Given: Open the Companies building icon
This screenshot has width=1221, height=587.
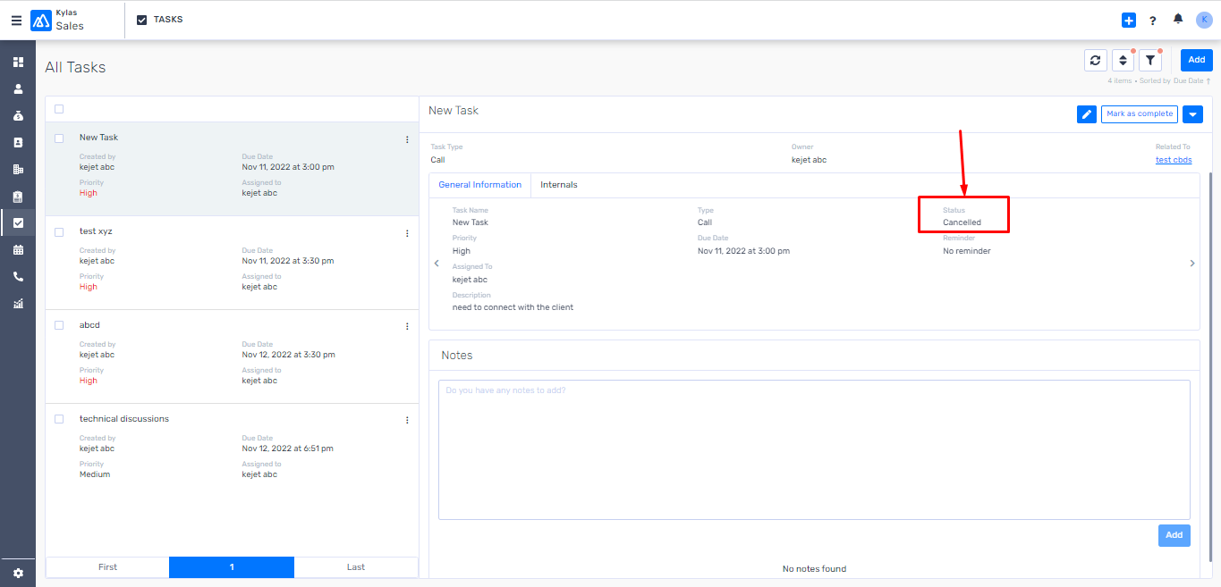Looking at the screenshot, I should [18, 170].
